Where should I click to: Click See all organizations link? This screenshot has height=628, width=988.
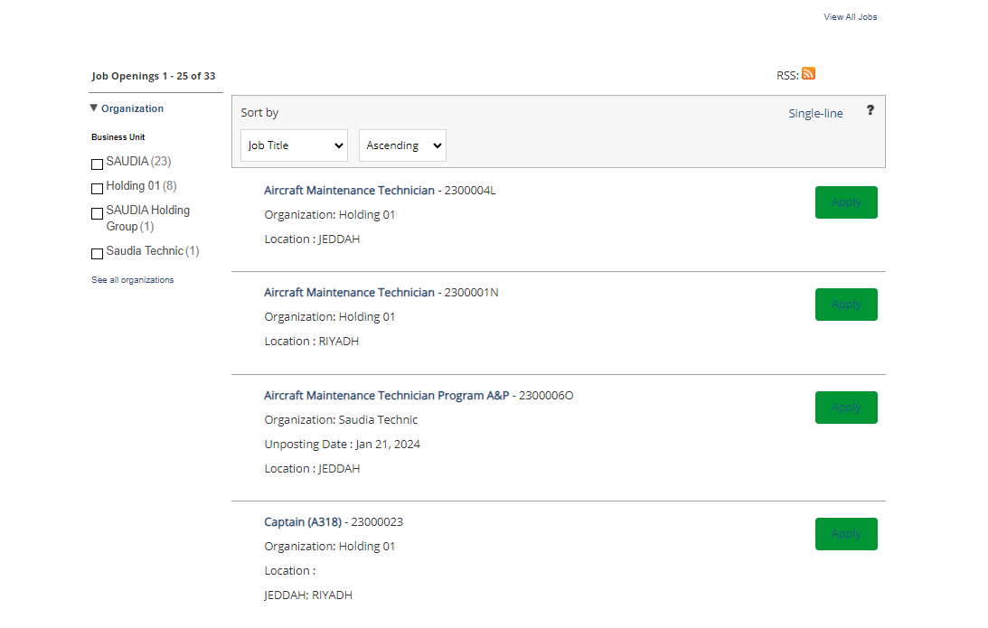click(133, 280)
